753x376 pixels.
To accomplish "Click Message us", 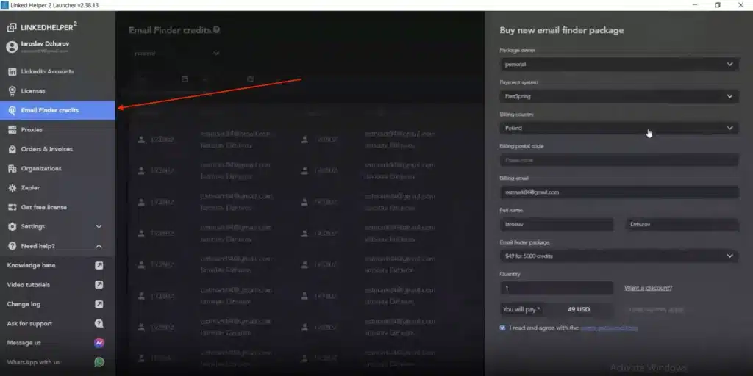I will (24, 343).
